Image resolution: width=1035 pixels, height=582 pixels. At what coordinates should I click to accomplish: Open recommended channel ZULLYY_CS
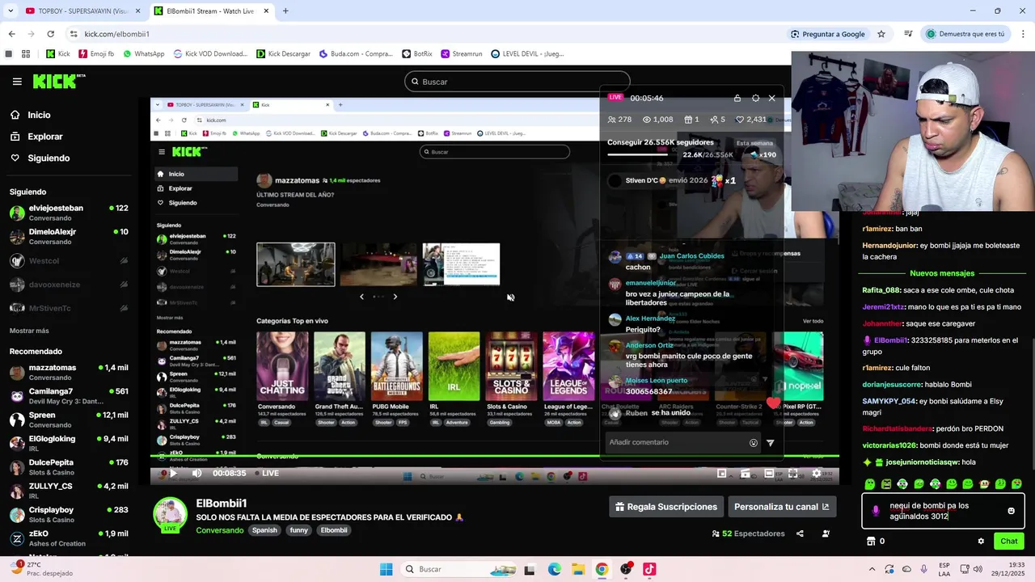tap(69, 491)
